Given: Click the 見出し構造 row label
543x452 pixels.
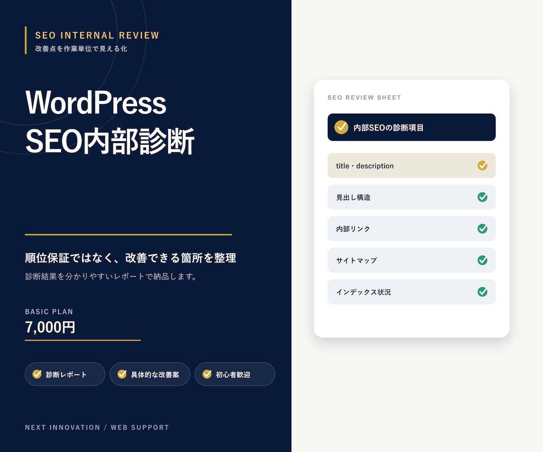Looking at the screenshot, I should coord(353,198).
